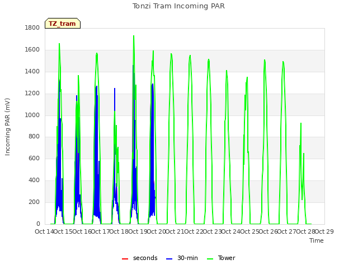
Task: Select the 'seconds' legend label
Action: click(145, 258)
